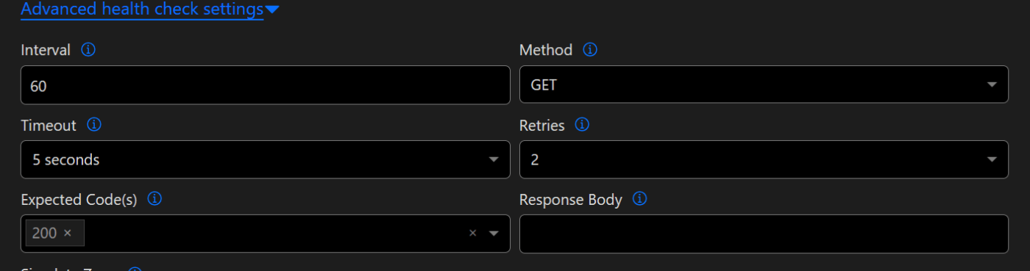
Task: Remove the 200 code tag
Action: (68, 233)
